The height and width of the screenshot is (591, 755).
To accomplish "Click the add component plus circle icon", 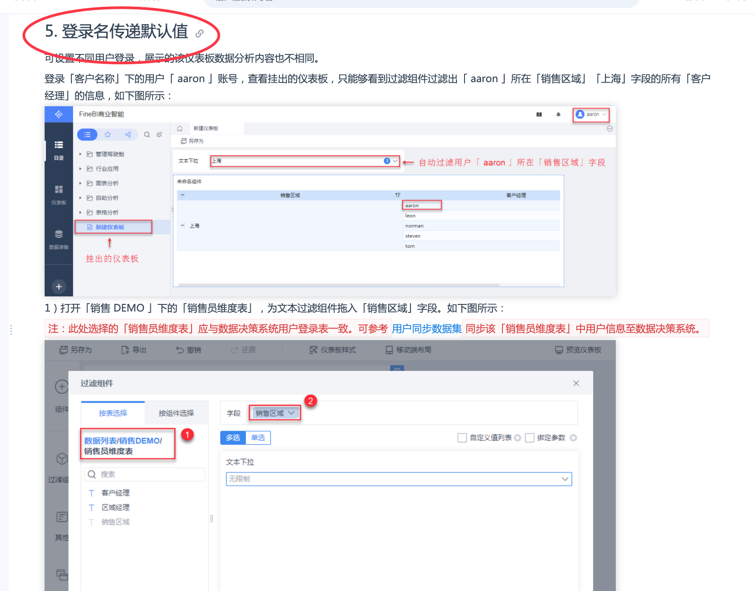I will point(62,387).
